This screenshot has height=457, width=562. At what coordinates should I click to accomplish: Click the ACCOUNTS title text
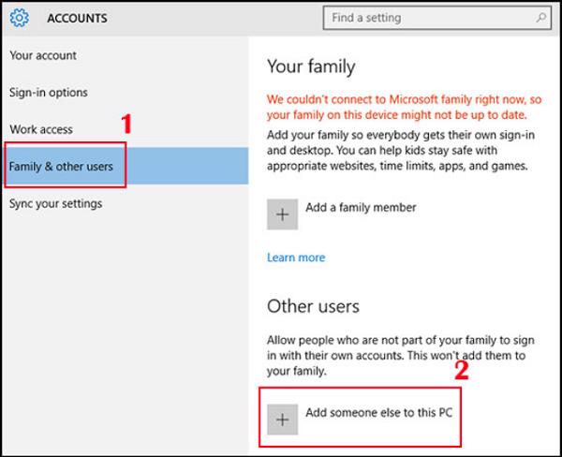(77, 19)
